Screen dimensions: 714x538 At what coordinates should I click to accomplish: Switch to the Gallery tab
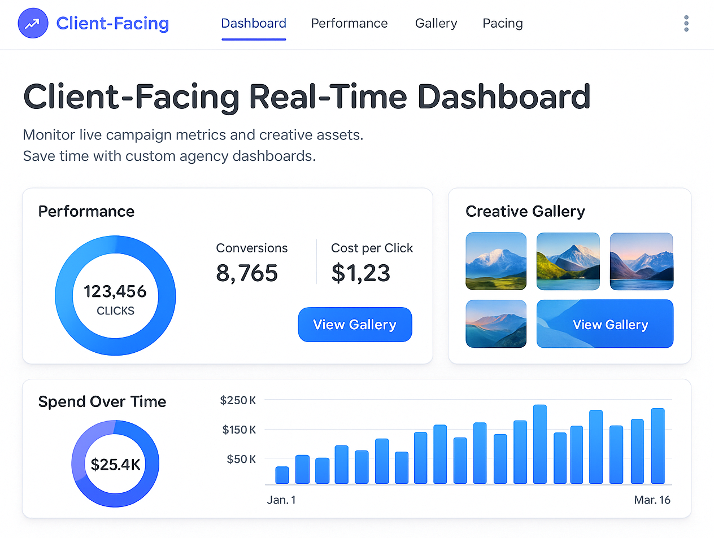(436, 23)
